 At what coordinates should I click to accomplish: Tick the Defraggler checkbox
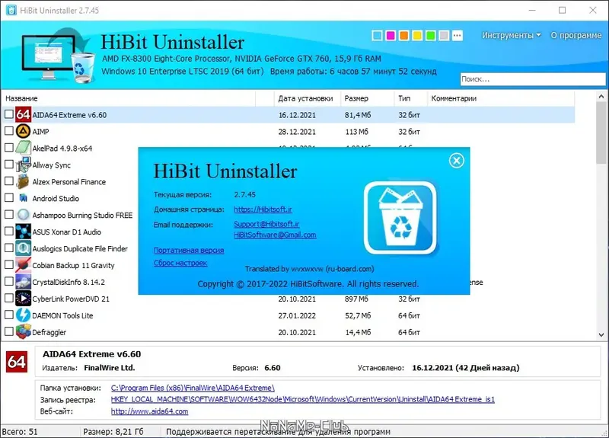coord(9,331)
